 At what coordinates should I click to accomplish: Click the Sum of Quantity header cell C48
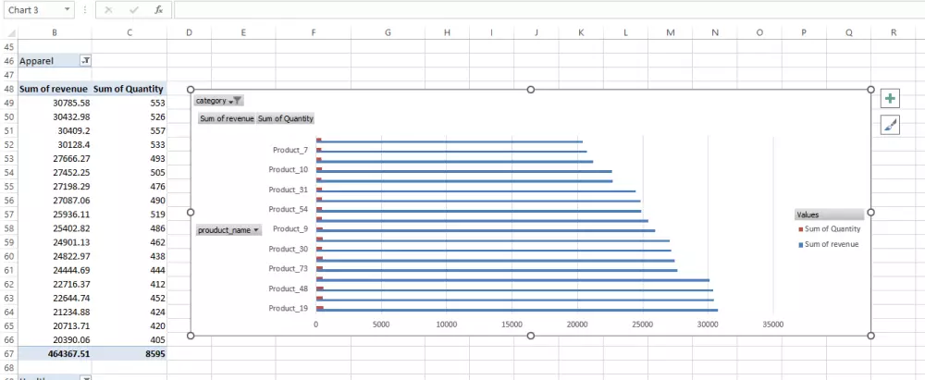pyautogui.click(x=129, y=89)
